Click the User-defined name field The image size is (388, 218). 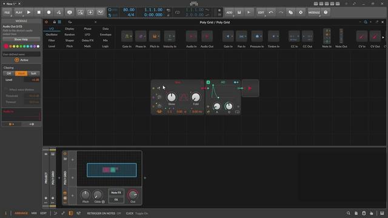21,54
